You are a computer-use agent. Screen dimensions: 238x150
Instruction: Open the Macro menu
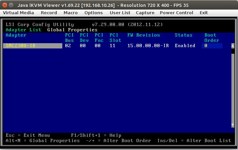71,13
